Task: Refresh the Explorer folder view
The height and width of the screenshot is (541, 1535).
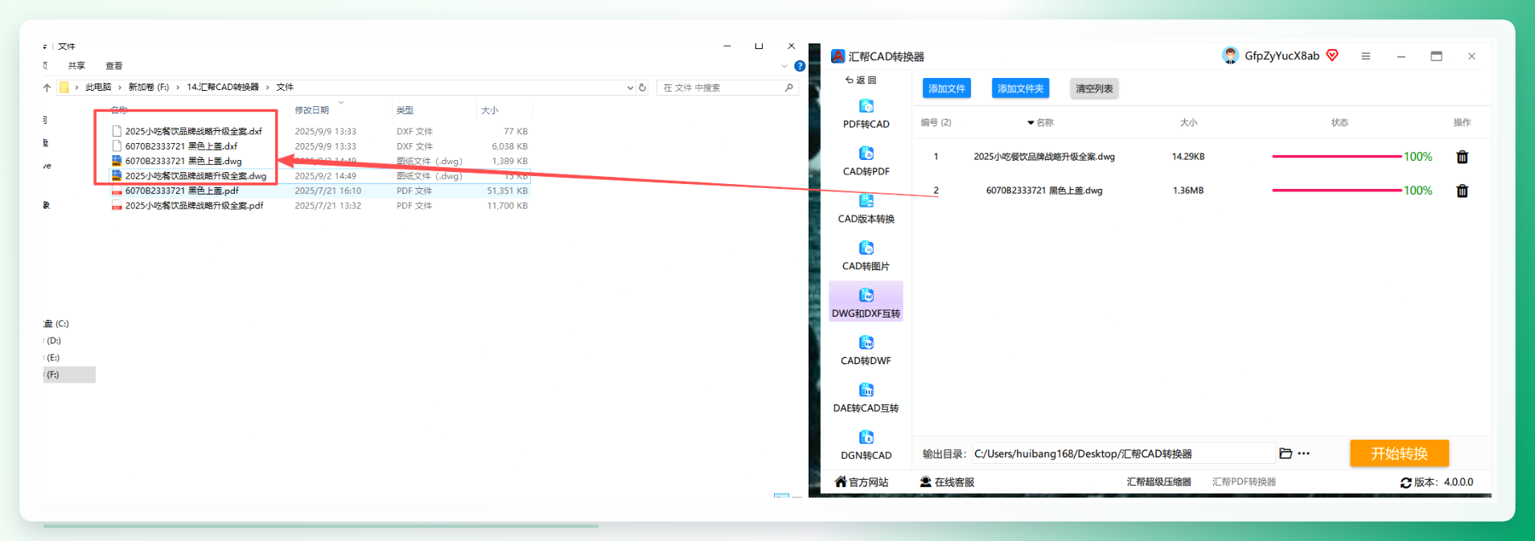Action: coord(642,88)
